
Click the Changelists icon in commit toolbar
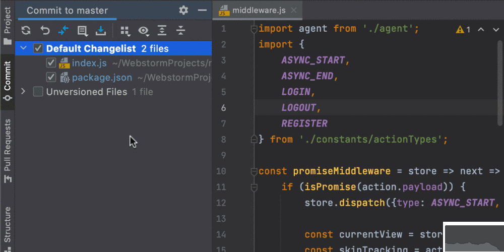tap(82, 31)
